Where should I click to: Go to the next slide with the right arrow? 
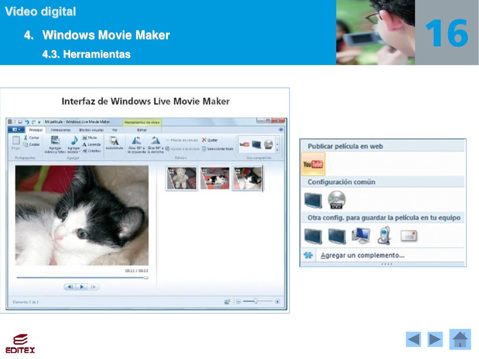click(x=435, y=339)
